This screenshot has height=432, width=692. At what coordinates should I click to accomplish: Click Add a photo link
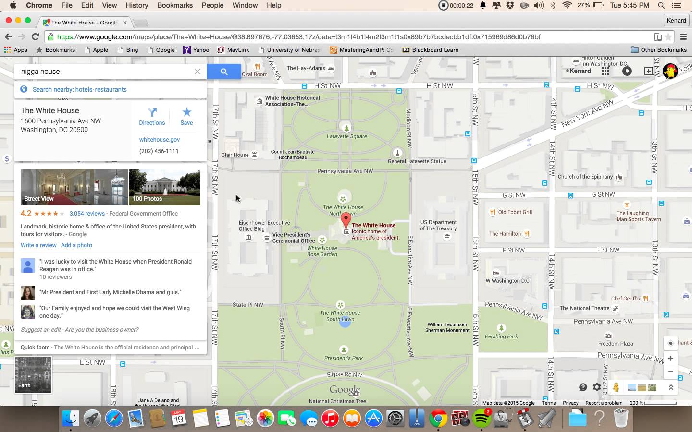click(76, 245)
